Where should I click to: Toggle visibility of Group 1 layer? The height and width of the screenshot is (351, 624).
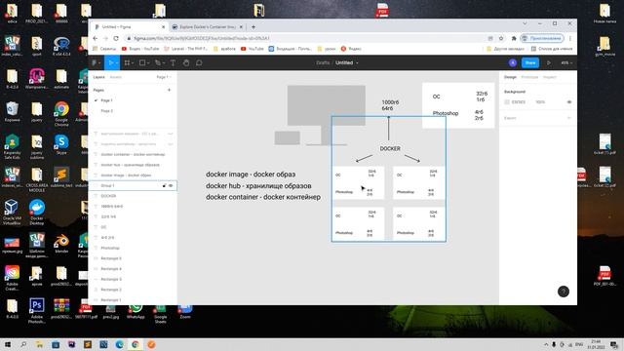(x=171, y=186)
